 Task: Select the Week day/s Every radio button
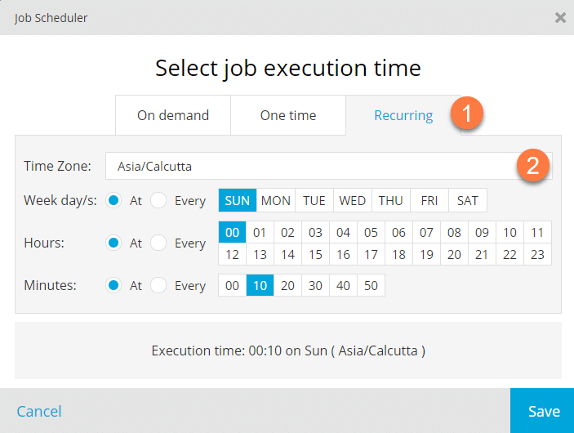(158, 200)
